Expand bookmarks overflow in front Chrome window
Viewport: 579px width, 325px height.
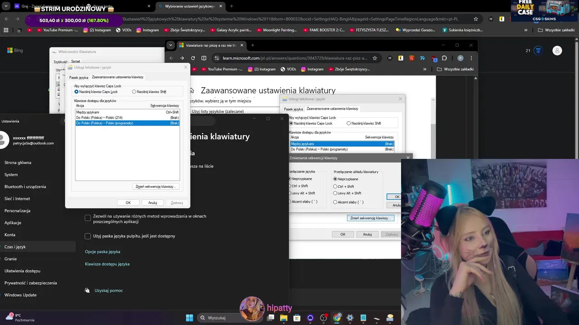coord(424,69)
